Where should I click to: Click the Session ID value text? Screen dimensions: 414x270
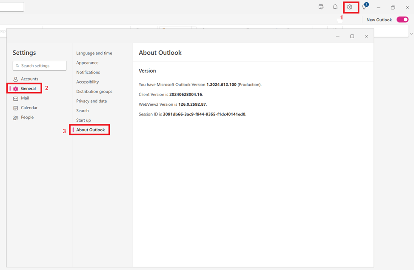204,114
